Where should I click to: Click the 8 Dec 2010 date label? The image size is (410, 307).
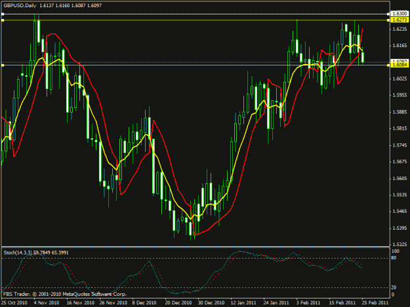(144, 302)
